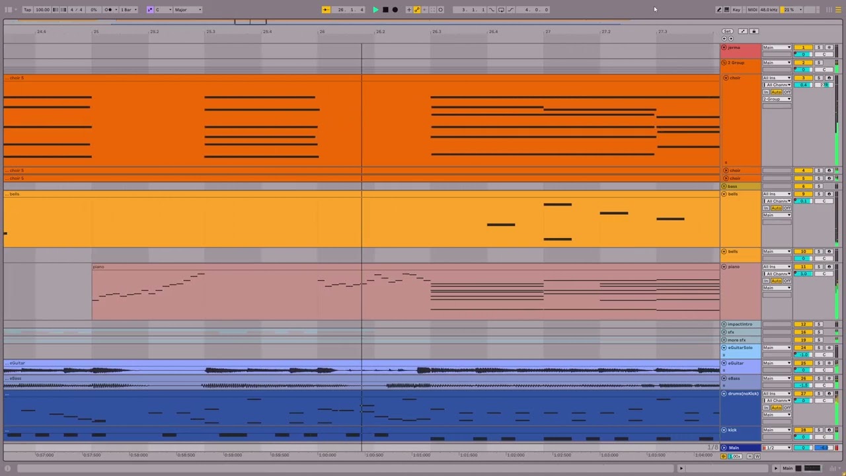
Task: Click the lock envelopes icon
Action: tap(753, 31)
